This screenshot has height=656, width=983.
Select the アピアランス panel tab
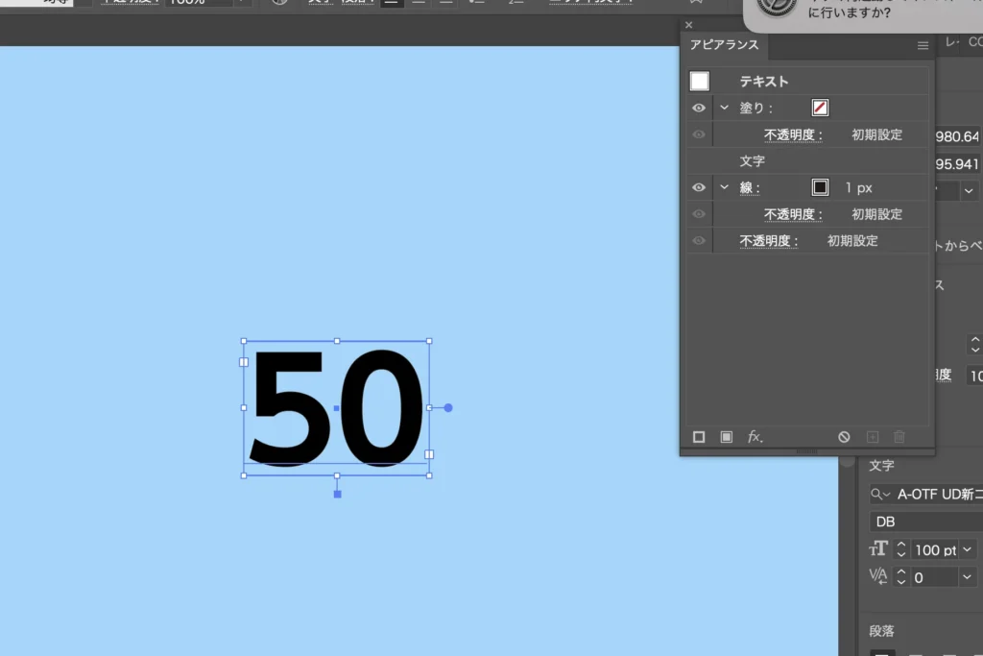[x=724, y=45]
